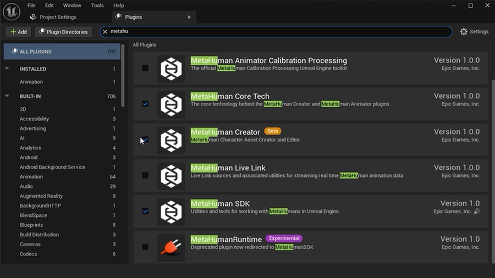Click the MetaHuman SDK title text
Screen dimensions: 495x278
(220, 204)
